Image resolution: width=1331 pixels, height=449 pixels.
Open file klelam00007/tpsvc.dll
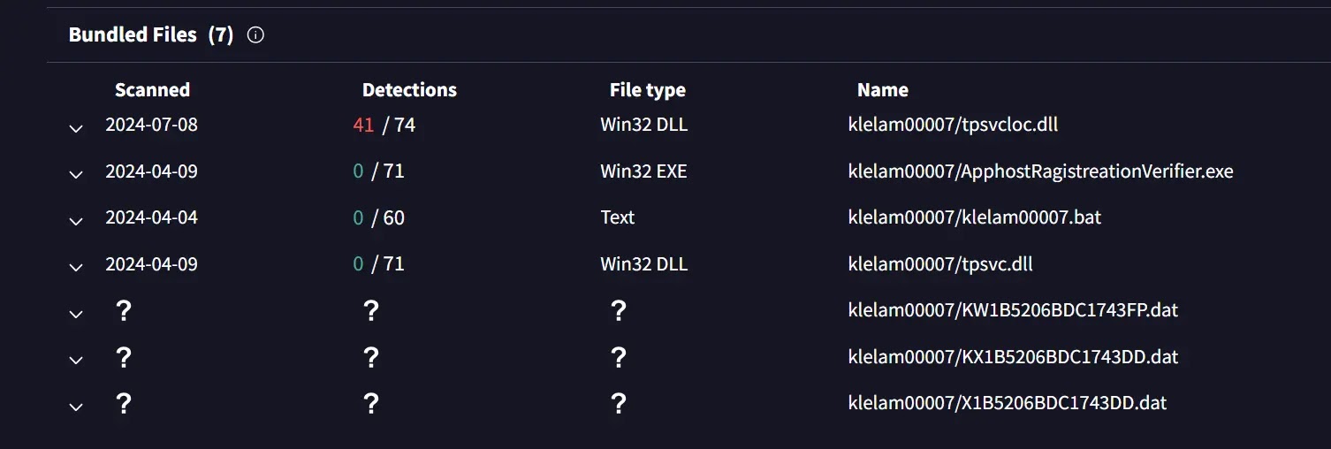tap(940, 264)
